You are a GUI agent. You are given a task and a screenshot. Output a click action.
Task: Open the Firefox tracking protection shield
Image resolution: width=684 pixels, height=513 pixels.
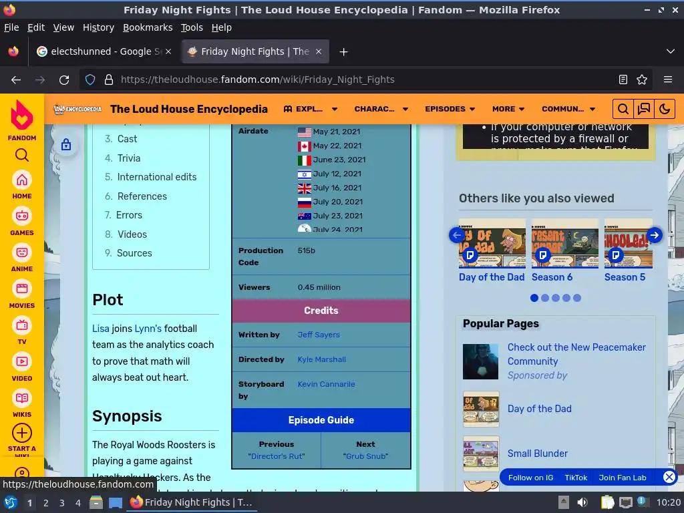90,80
